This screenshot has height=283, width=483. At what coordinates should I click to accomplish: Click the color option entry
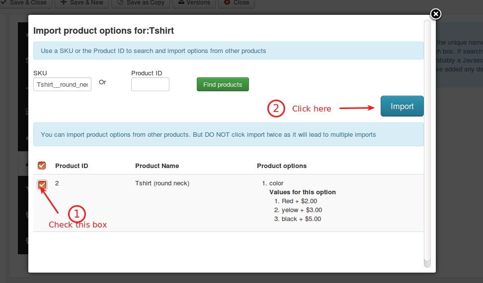(276, 183)
